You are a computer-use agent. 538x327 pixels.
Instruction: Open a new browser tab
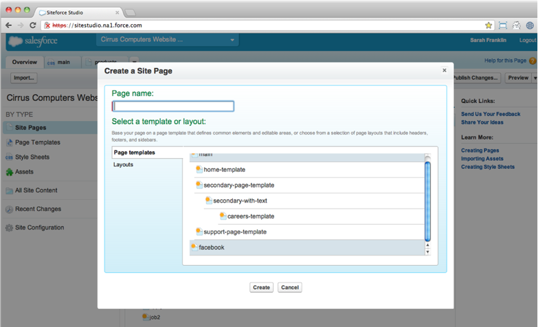pyautogui.click(x=130, y=12)
